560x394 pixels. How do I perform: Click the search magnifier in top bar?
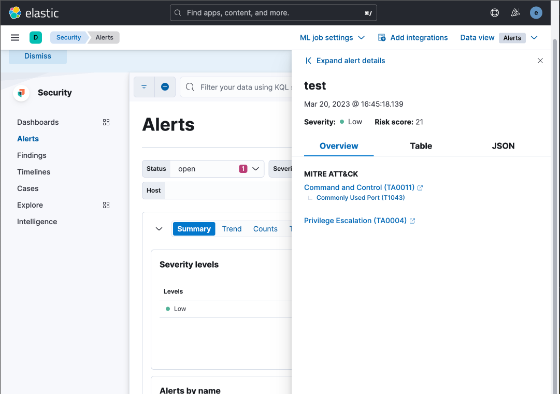pyautogui.click(x=178, y=13)
